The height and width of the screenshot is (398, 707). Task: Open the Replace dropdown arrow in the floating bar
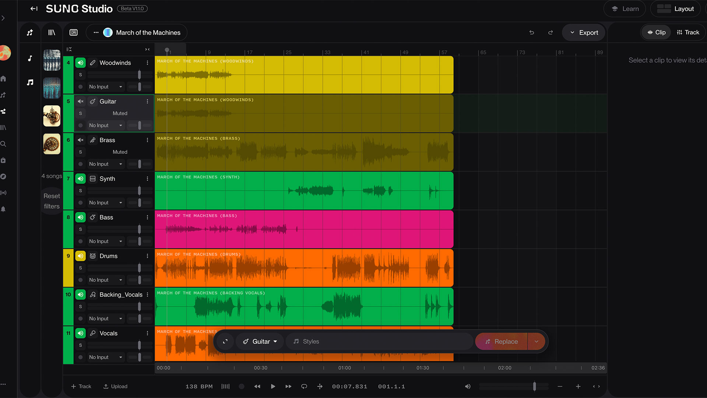(x=537, y=341)
